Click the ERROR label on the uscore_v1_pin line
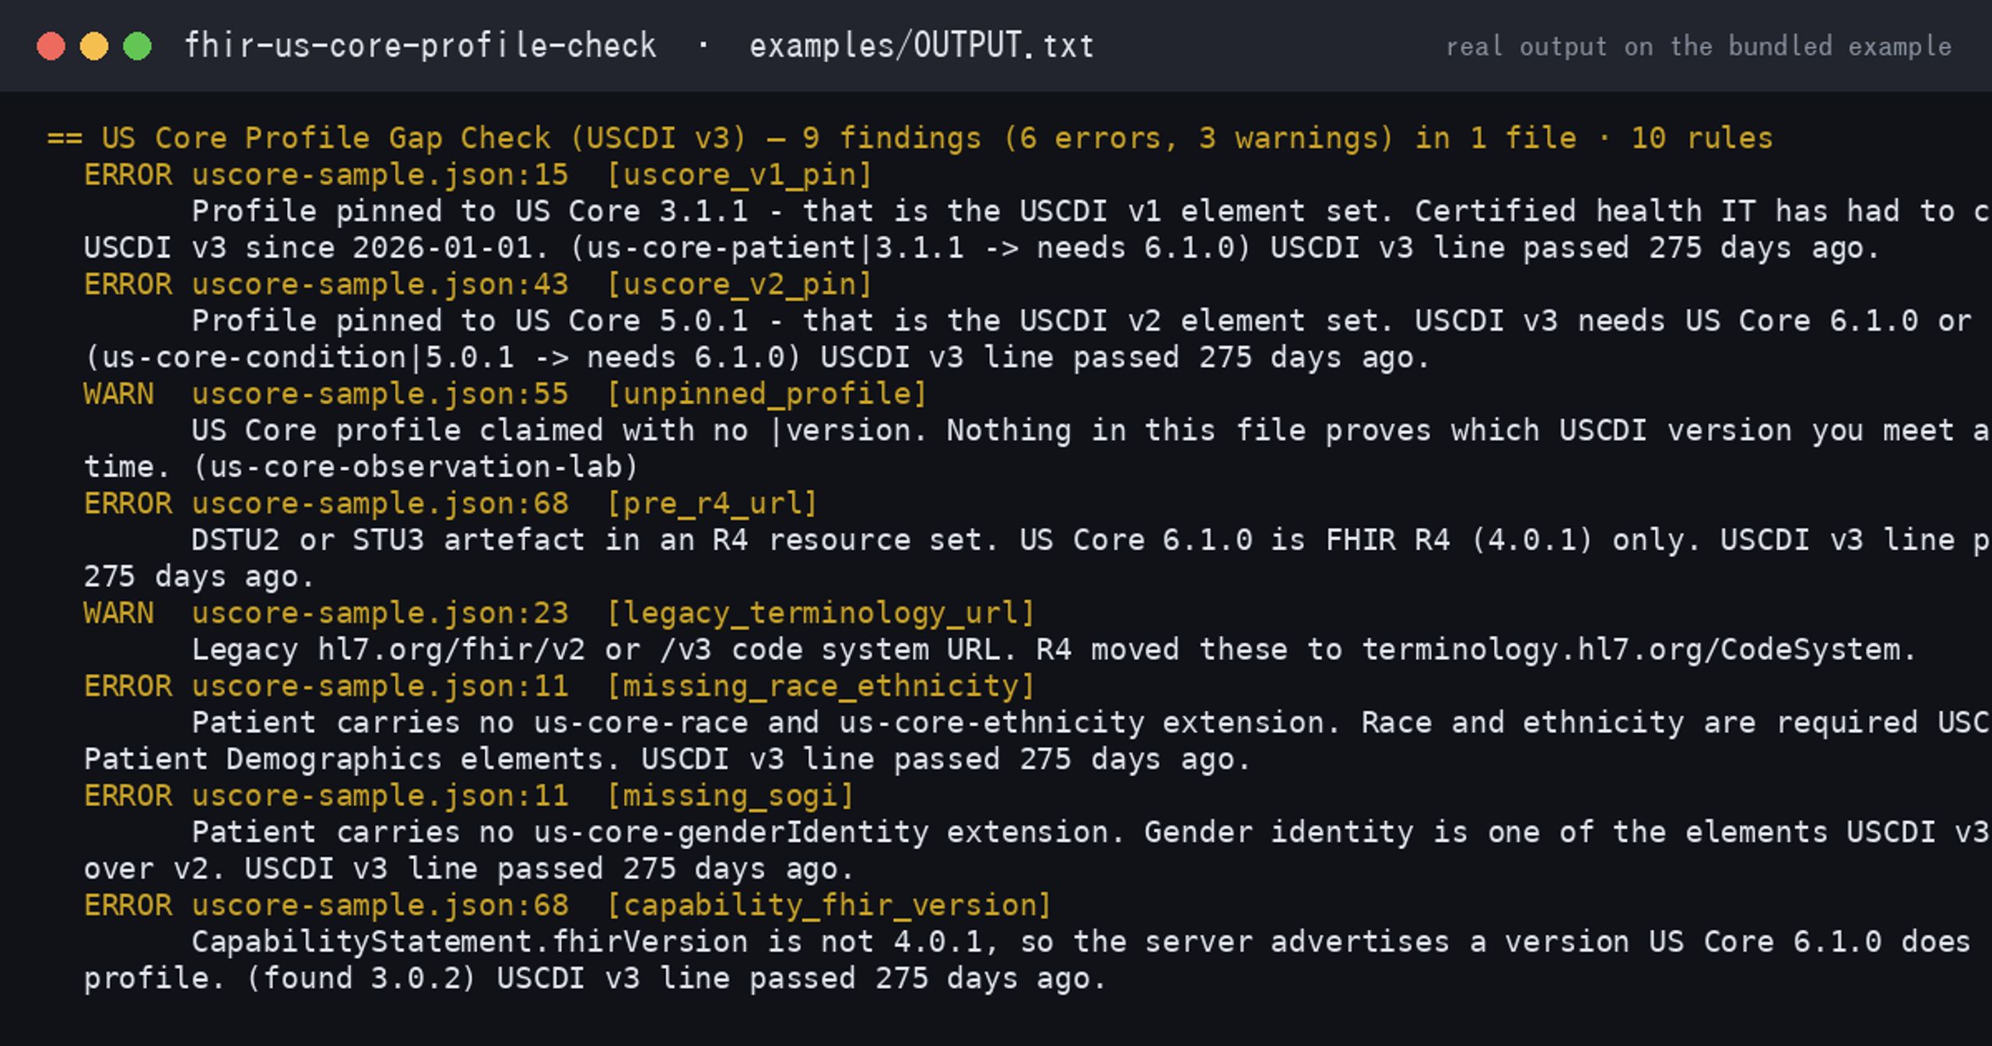The image size is (1992, 1046). [128, 175]
